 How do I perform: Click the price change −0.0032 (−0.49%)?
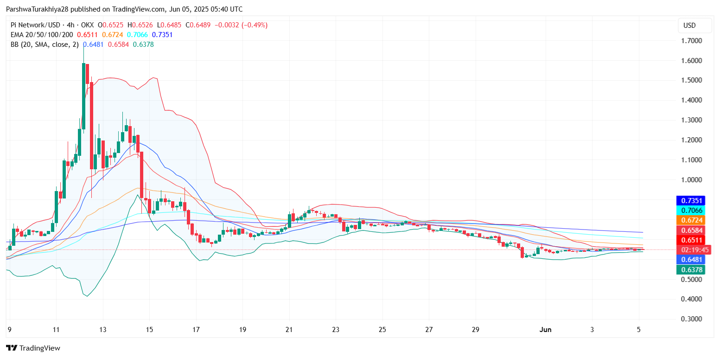[240, 25]
